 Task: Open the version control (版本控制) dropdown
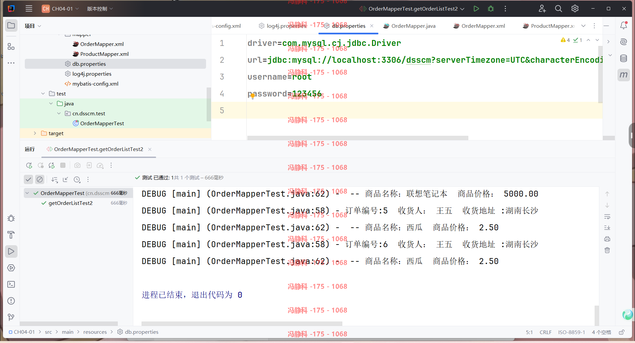tap(100, 9)
